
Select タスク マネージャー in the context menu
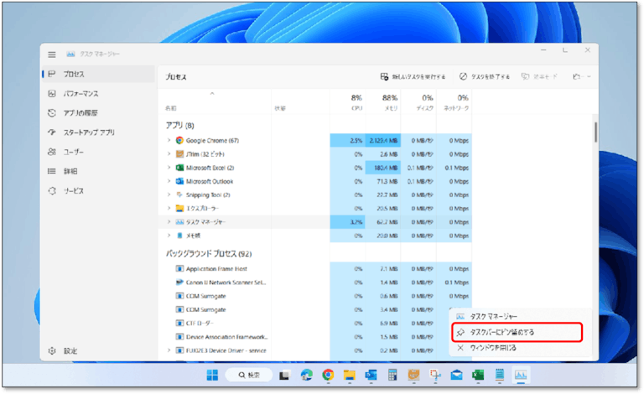(x=521, y=316)
